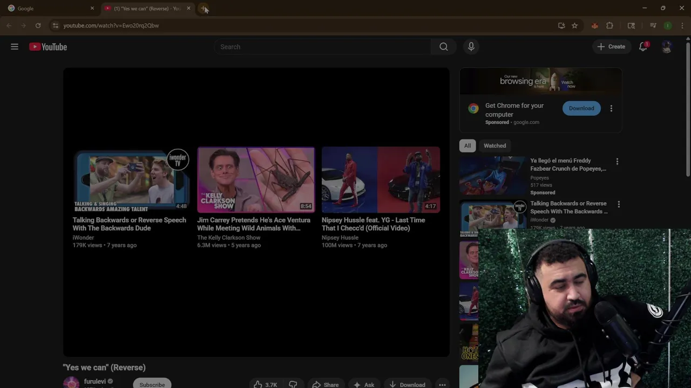Open the media controls icon in toolbar
The height and width of the screenshot is (388, 691).
tap(653, 25)
